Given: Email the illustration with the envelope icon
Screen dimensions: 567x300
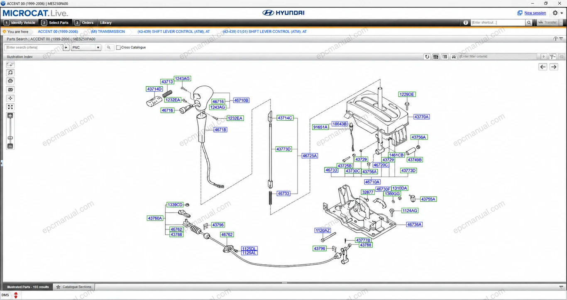Looking at the screenshot, I should click(x=10, y=90).
